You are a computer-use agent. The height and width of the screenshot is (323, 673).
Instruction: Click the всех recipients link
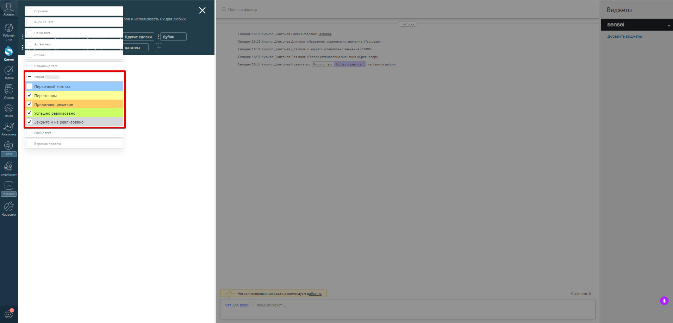coord(244,305)
